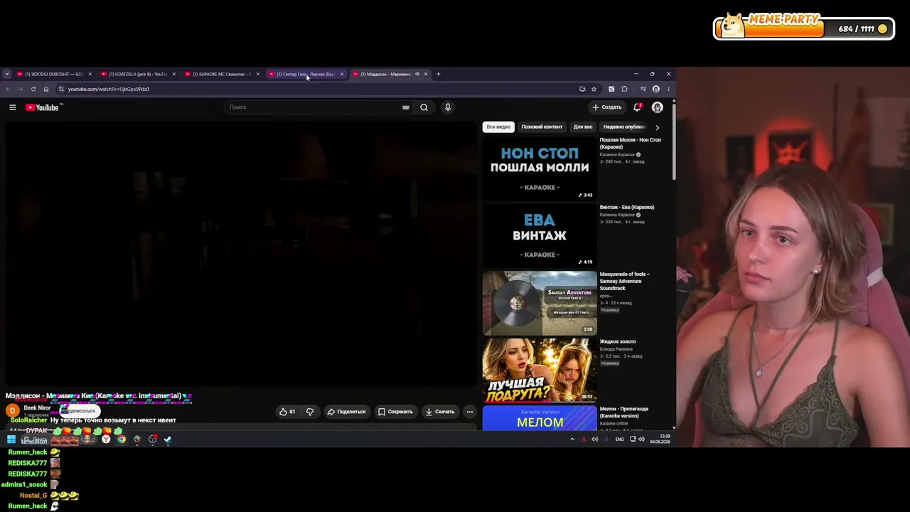Image resolution: width=910 pixels, height=512 pixels.
Task: Reload the page in the browser
Action: pos(33,89)
